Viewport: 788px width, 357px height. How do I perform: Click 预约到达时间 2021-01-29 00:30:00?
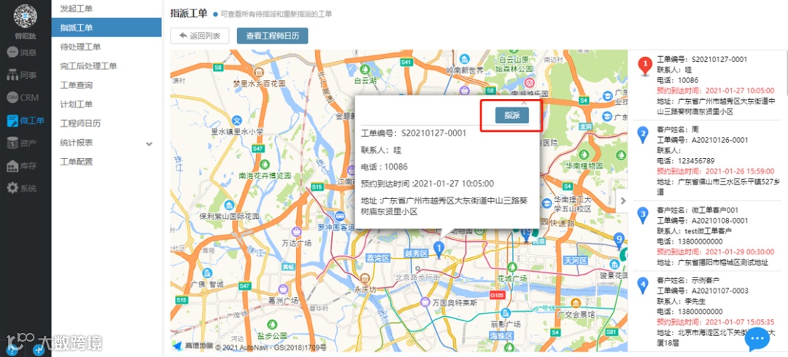pyautogui.click(x=716, y=251)
